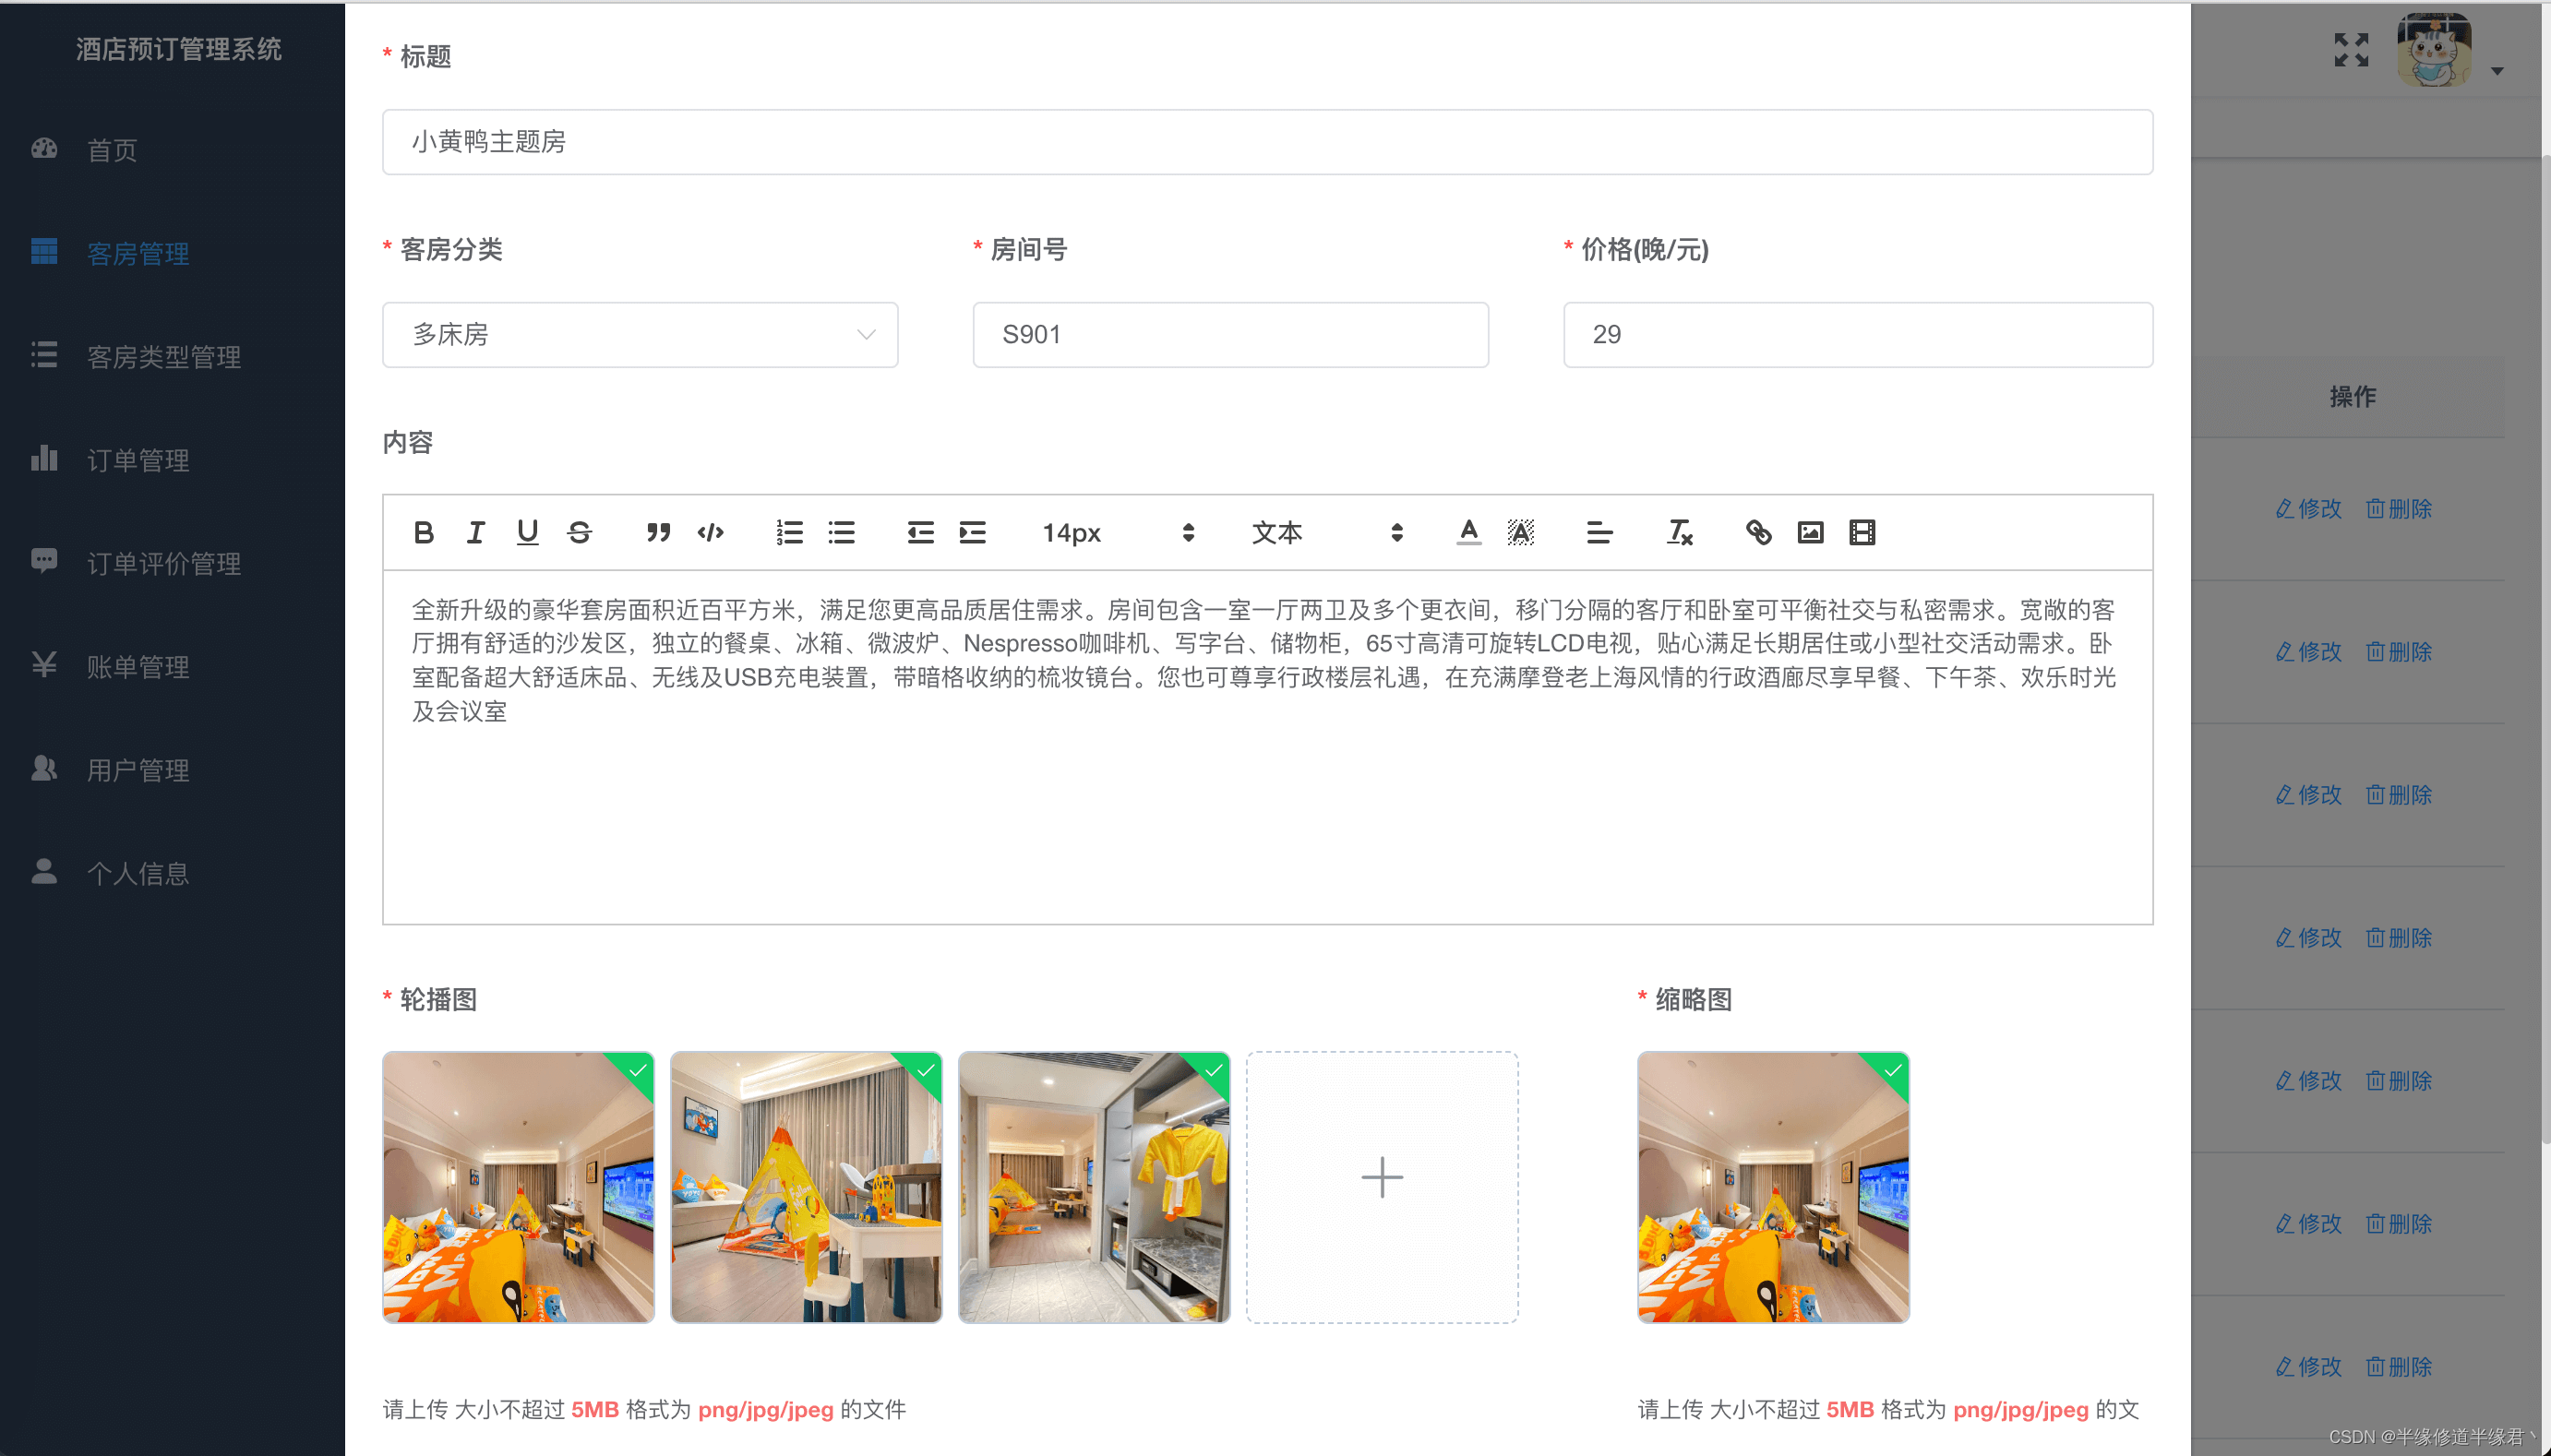Toggle blockquote formatting in editor
The width and height of the screenshot is (2551, 1456).
coord(658,532)
